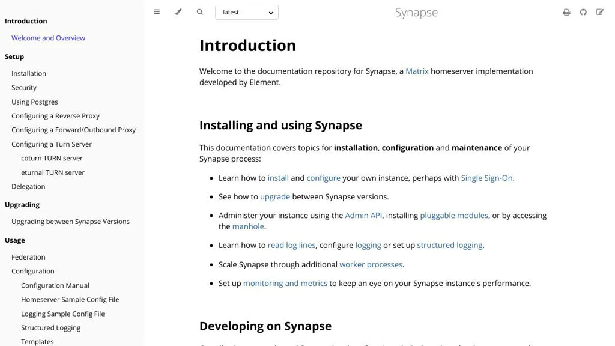Screen dimensions: 615x346
Task: Follow the install link
Action: [278, 178]
